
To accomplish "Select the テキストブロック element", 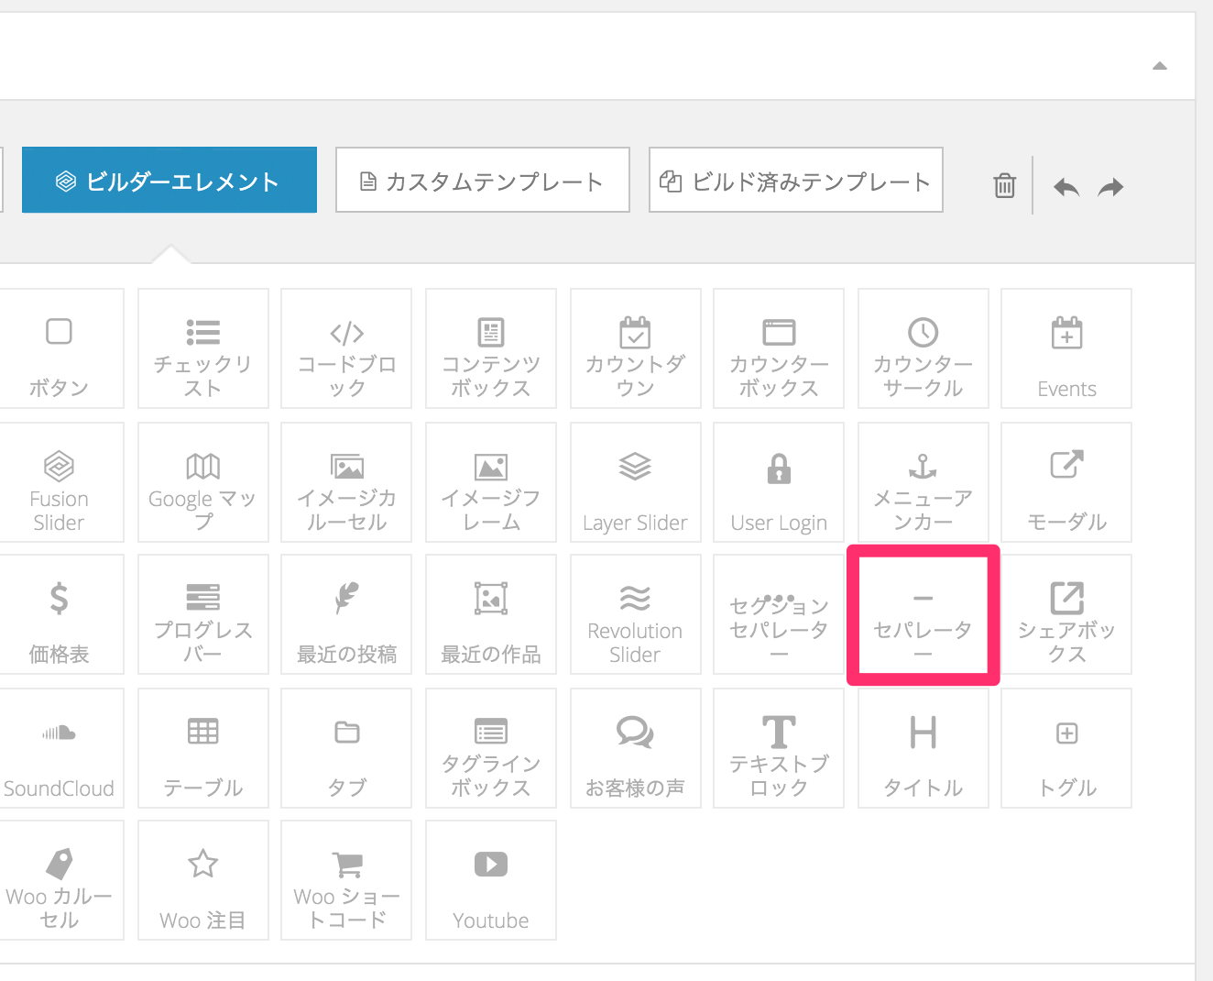I will point(779,748).
